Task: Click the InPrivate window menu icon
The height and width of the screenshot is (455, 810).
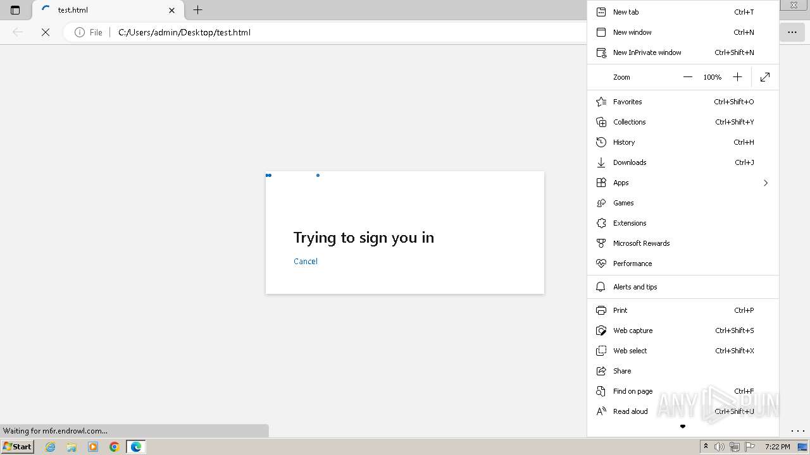Action: [x=601, y=52]
